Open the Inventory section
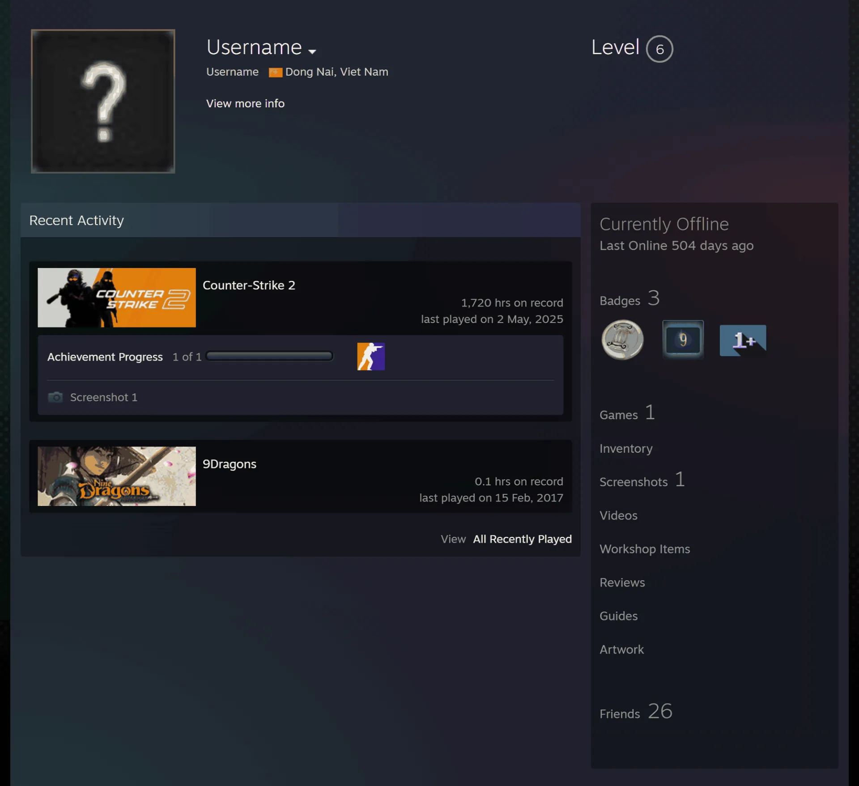859x786 pixels. (625, 448)
